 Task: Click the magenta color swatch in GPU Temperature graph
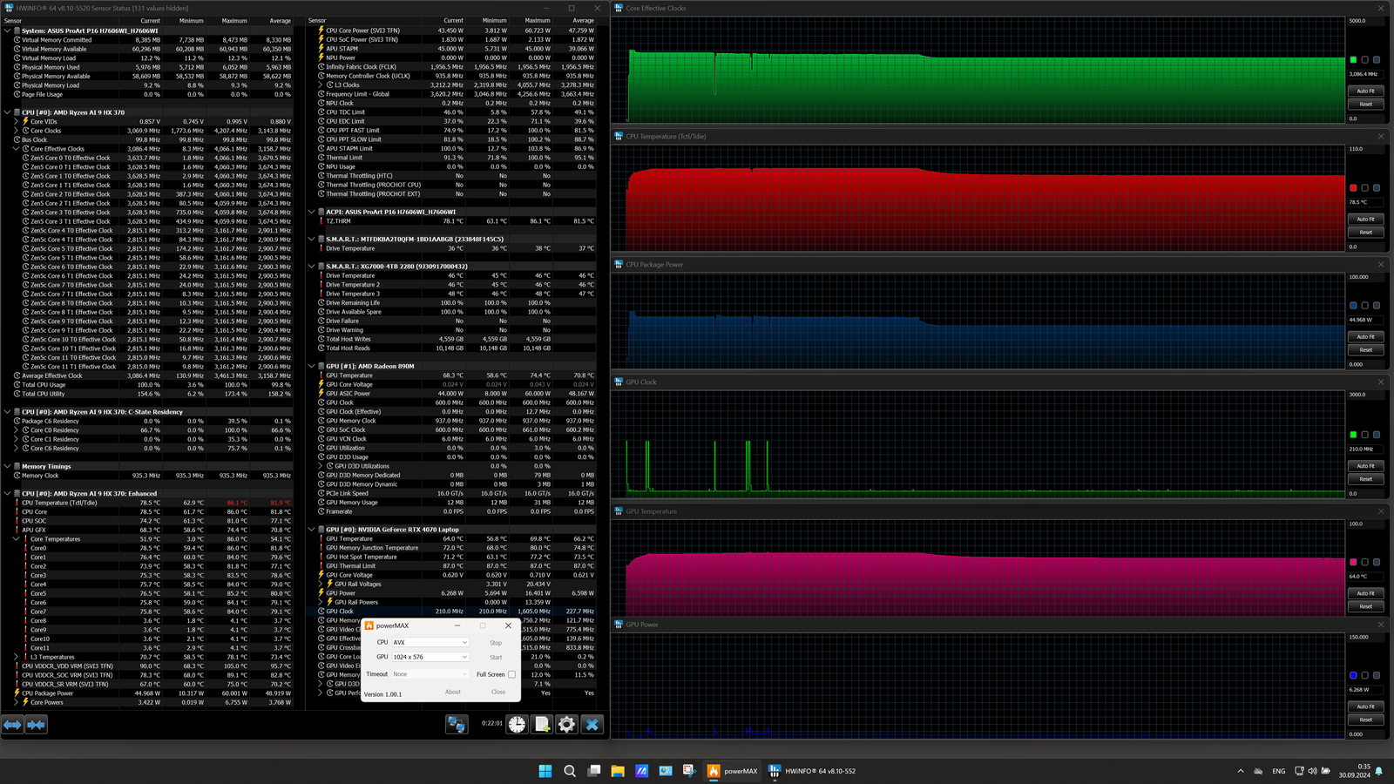1353,563
